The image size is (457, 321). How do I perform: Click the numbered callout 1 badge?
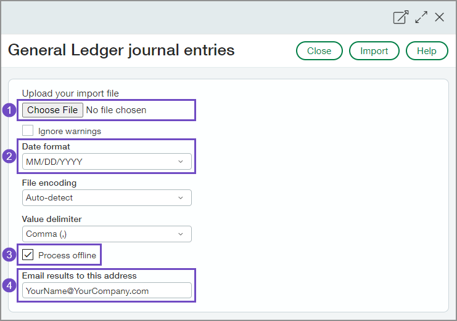9,110
